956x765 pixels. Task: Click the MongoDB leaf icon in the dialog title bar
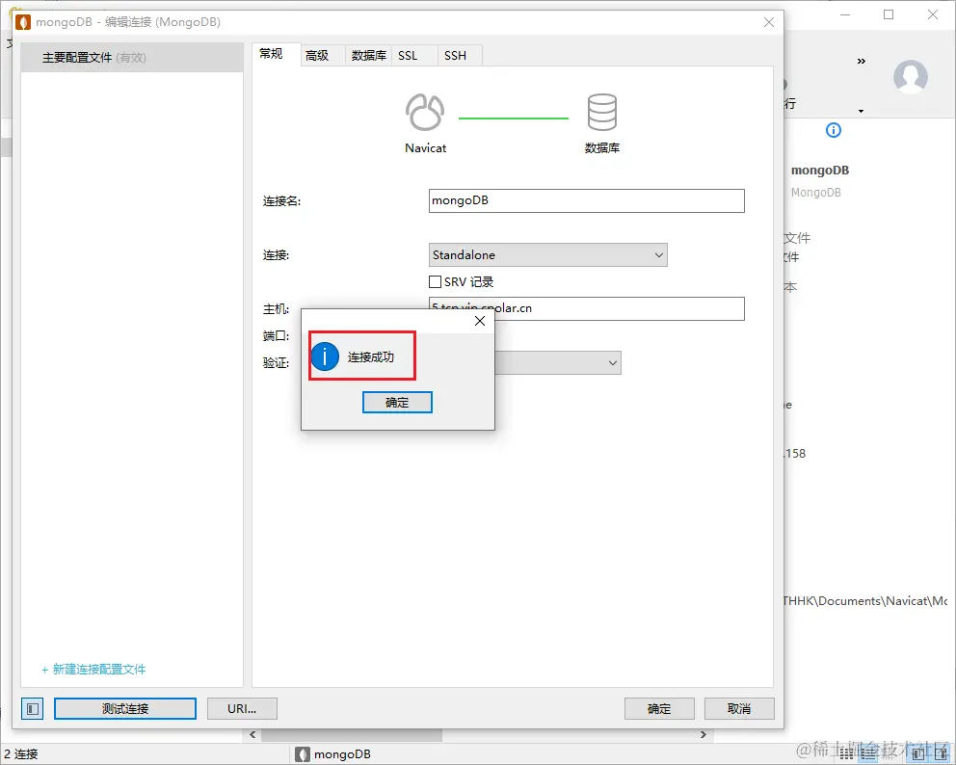(23, 22)
